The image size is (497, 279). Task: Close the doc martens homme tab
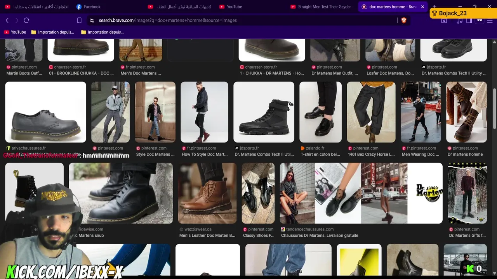[422, 7]
